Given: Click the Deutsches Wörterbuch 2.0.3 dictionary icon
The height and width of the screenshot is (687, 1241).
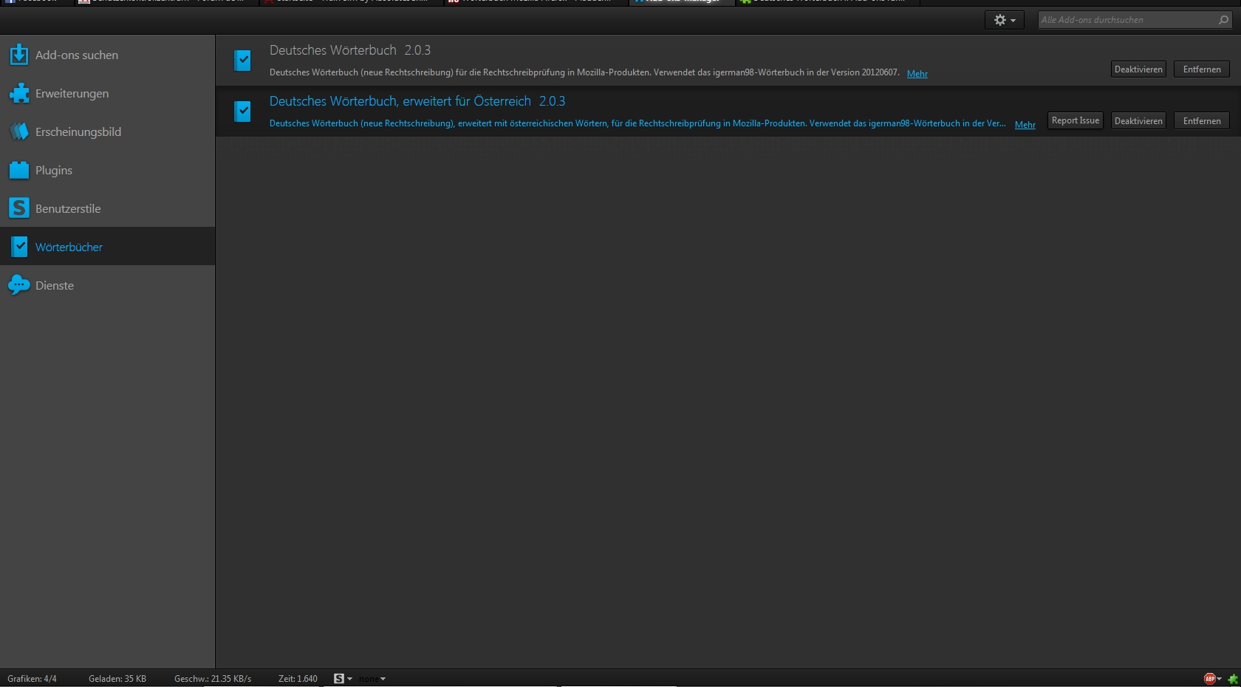Looking at the screenshot, I should pyautogui.click(x=242, y=60).
